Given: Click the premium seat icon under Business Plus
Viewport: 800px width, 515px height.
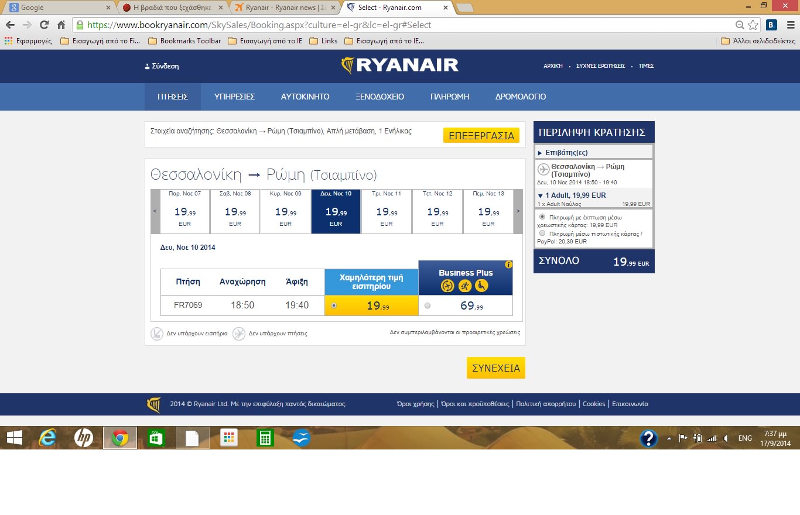Looking at the screenshot, I should tap(481, 286).
